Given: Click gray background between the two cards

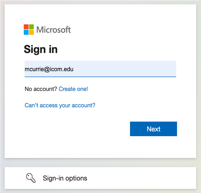Looking at the screenshot, I should point(100,163).
